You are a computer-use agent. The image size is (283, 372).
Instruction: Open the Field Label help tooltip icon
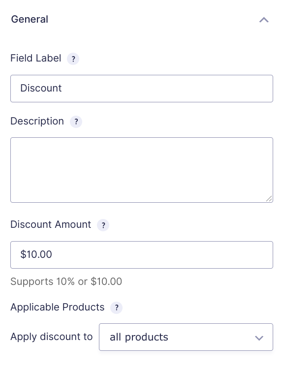(x=73, y=59)
